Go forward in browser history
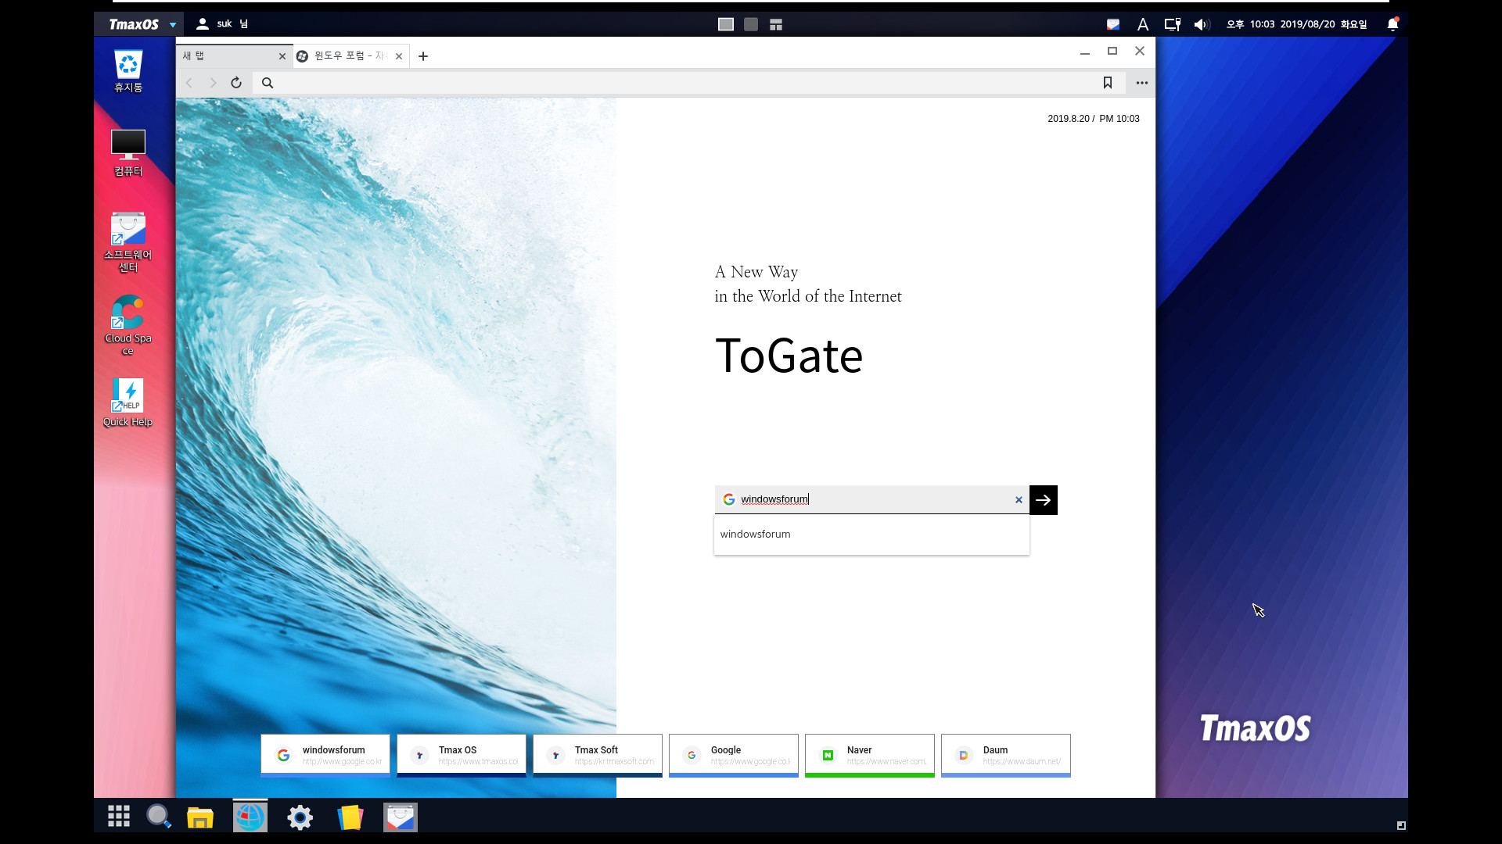The height and width of the screenshot is (844, 1502). click(213, 83)
